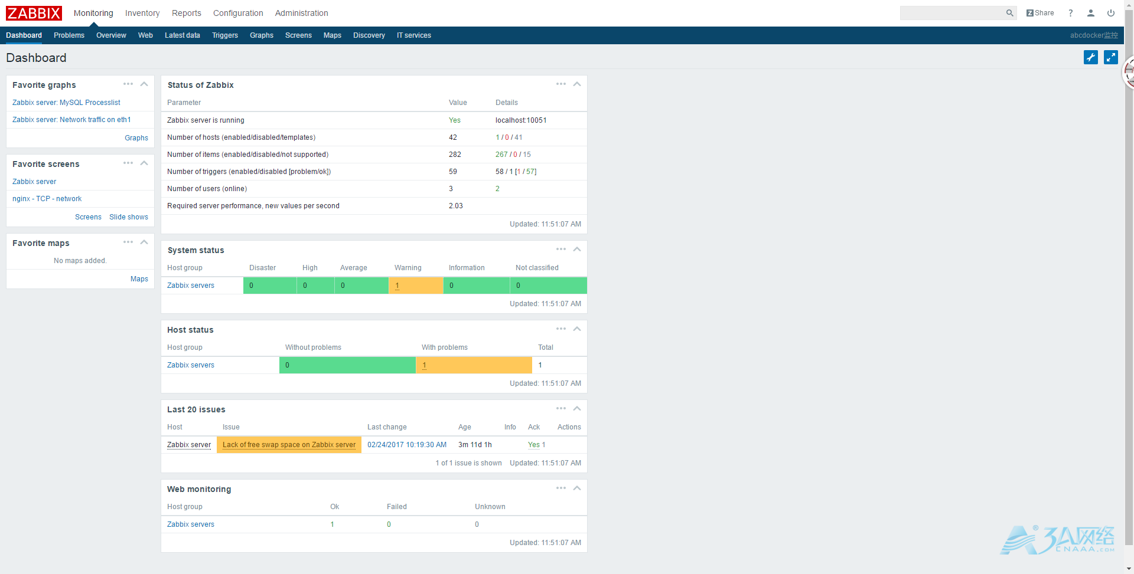Toggle fullscreen mode icon
The image size is (1134, 574).
tap(1111, 57)
